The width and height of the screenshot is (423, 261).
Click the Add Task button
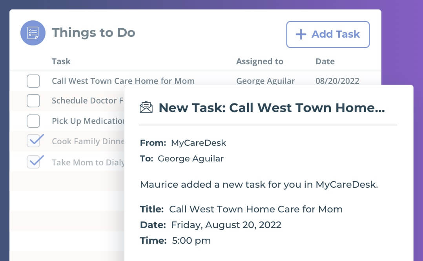tap(328, 34)
